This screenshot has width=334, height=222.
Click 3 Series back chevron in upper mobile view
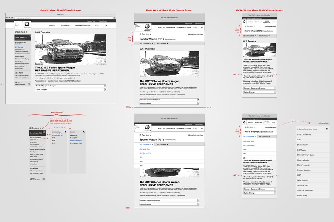pos(254,27)
